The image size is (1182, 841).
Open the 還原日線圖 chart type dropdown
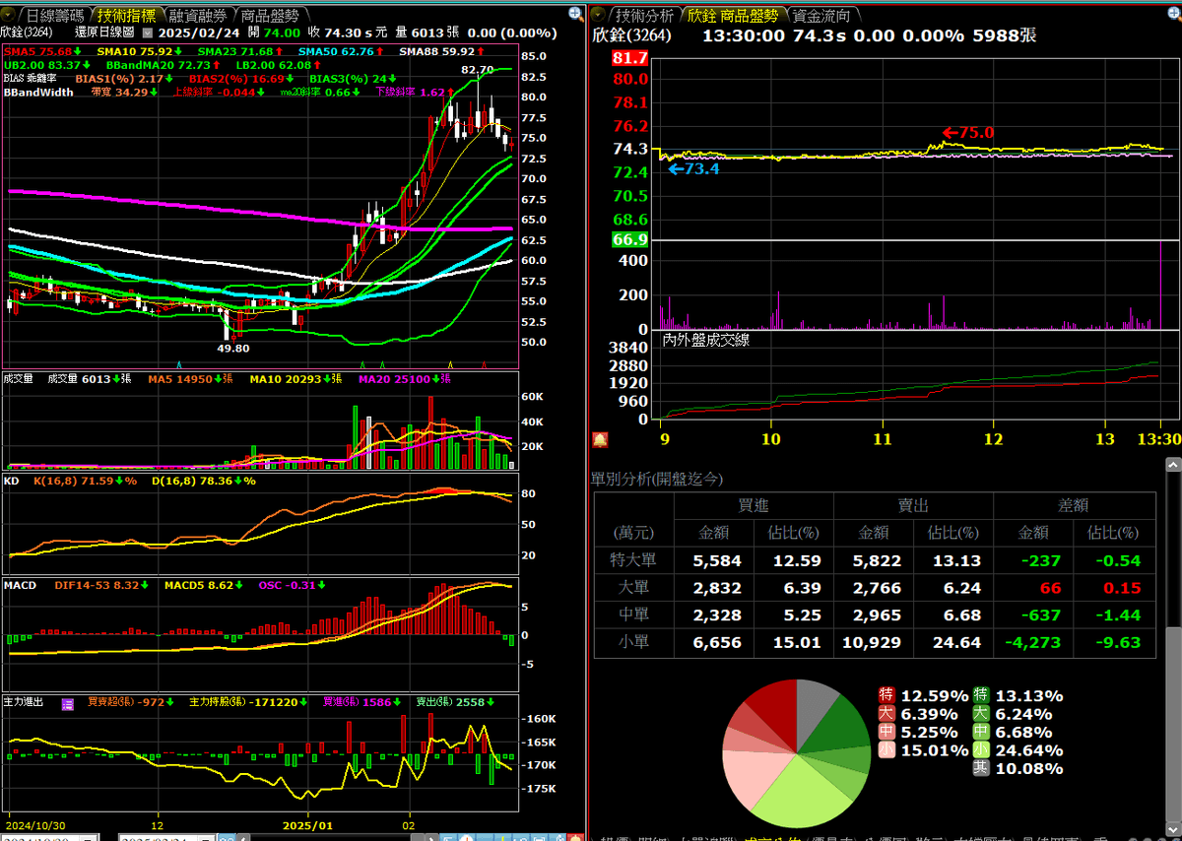tap(148, 32)
